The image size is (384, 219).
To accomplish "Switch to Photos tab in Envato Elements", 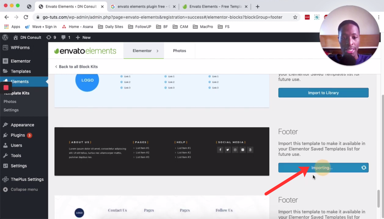I will (x=180, y=51).
